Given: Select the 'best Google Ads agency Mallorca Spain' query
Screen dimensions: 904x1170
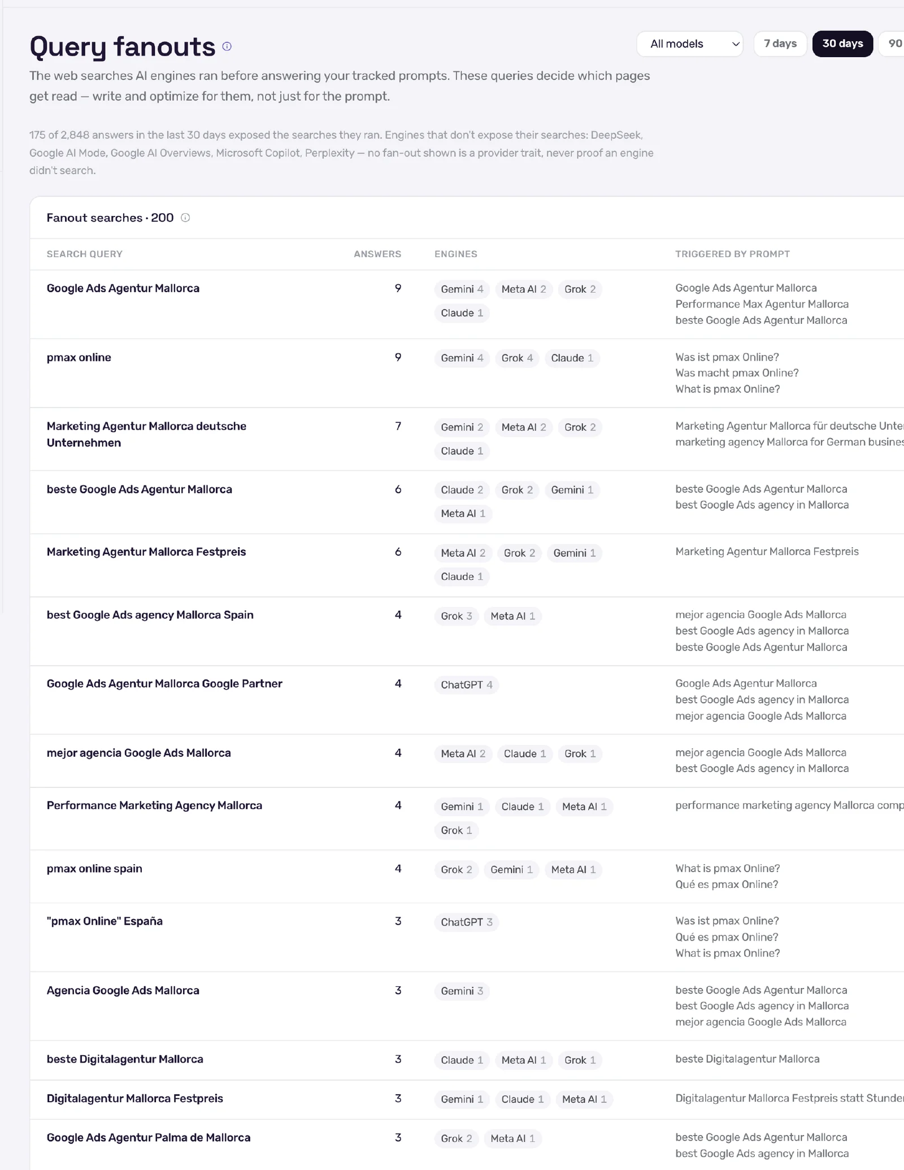Looking at the screenshot, I should pos(150,615).
